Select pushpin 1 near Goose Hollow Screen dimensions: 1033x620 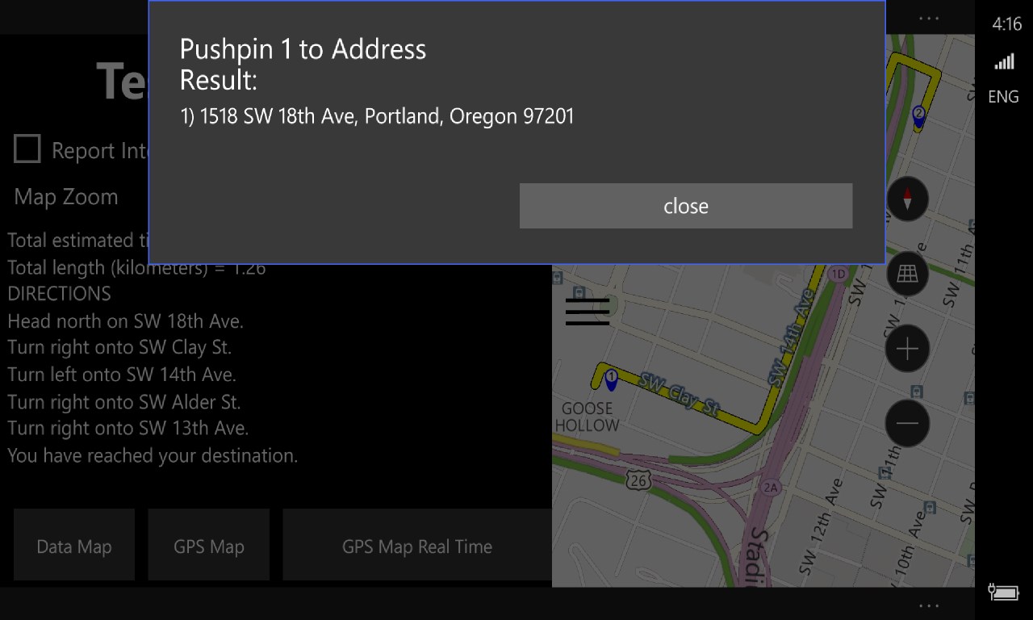[x=610, y=378]
